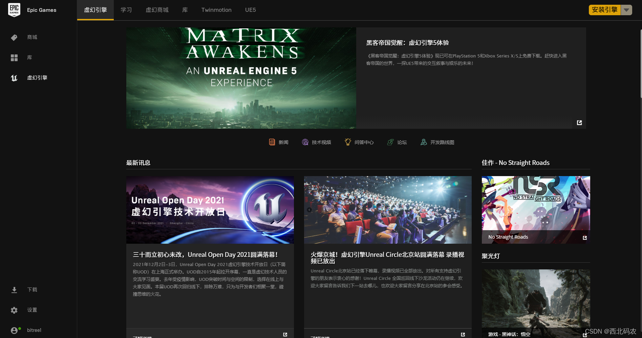Click the Epic Games logo
This screenshot has height=338, width=642.
[x=14, y=10]
